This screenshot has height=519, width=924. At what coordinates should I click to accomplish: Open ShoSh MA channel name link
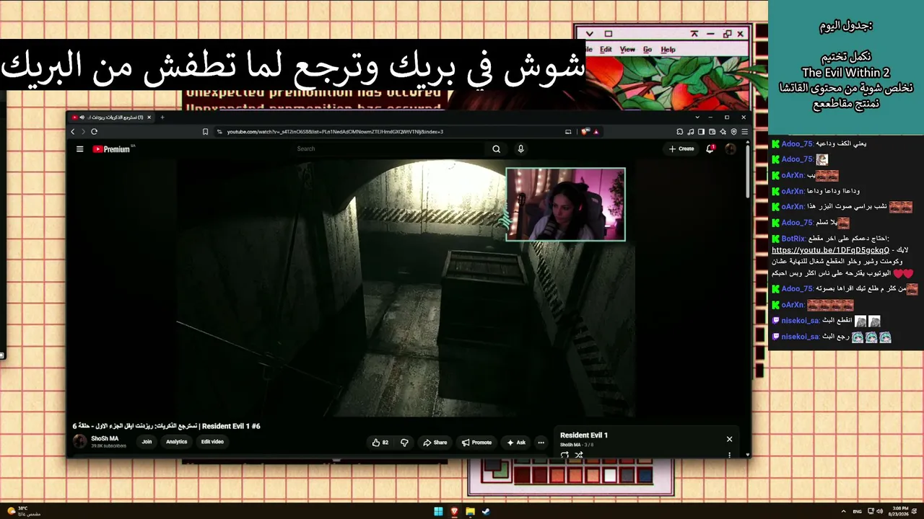pyautogui.click(x=105, y=438)
